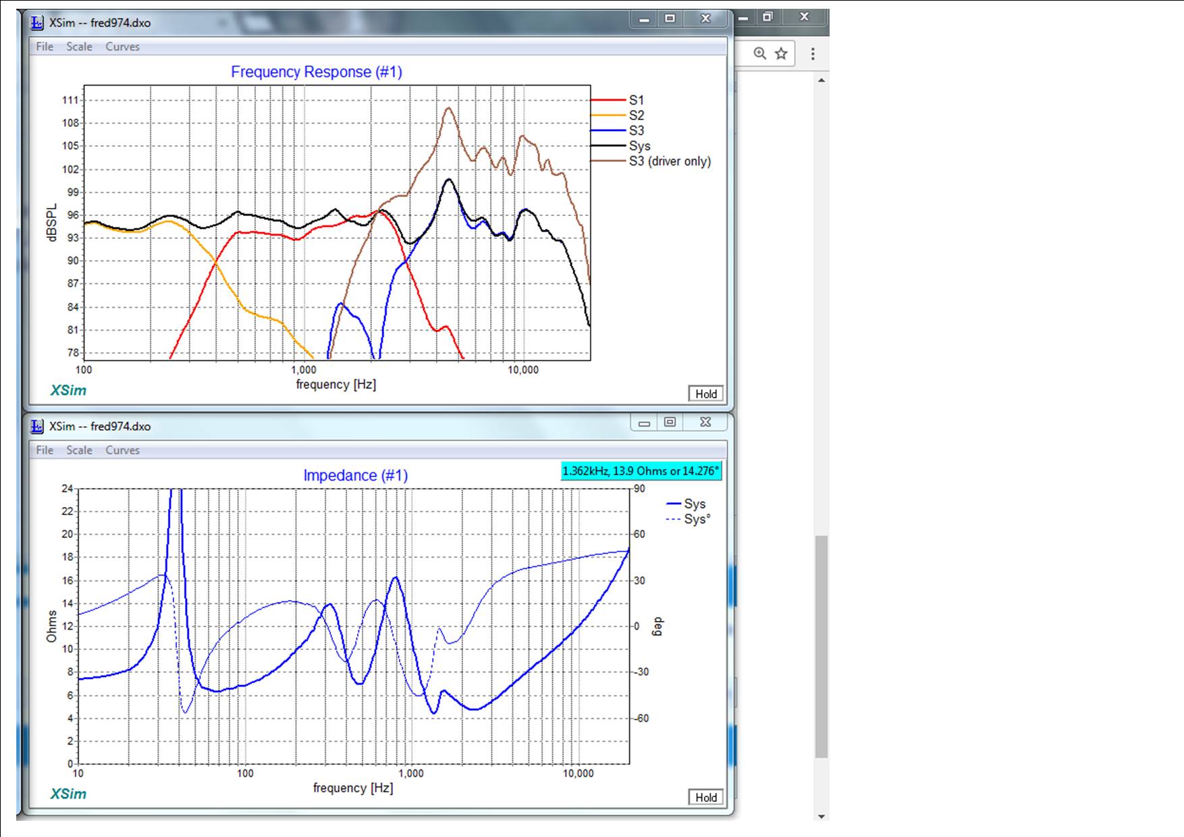Click 'S3 (driver only)' legend entry
This screenshot has height=837, width=1184.
[x=651, y=161]
